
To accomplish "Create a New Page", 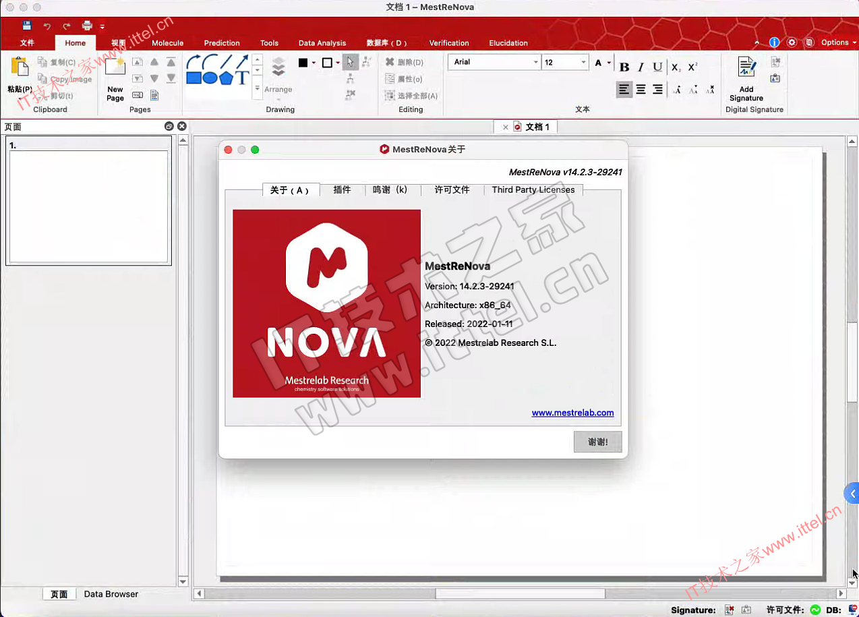I will (x=115, y=79).
